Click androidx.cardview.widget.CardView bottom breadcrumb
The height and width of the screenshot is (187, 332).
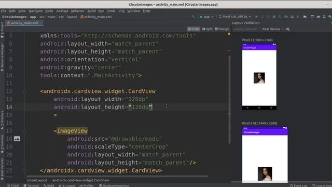point(81,180)
